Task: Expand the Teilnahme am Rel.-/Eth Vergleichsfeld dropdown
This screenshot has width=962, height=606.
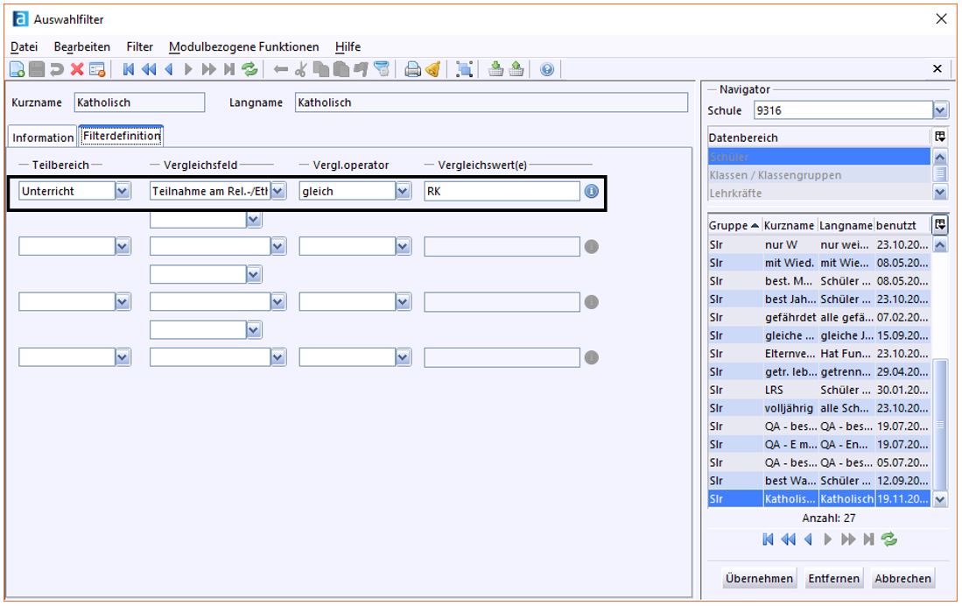Action: (x=278, y=191)
